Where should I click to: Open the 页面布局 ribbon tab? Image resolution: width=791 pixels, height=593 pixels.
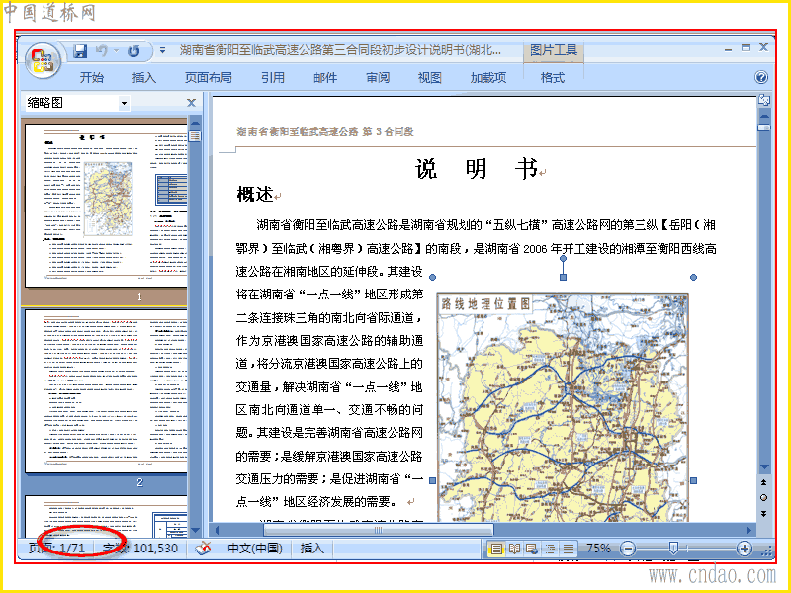pos(208,78)
